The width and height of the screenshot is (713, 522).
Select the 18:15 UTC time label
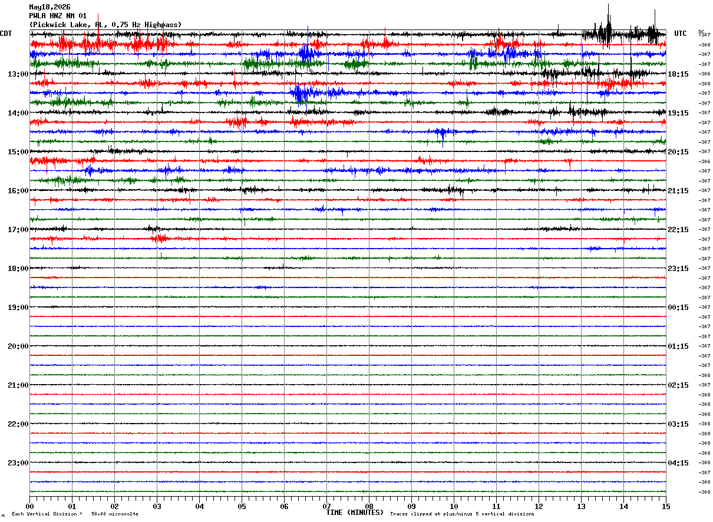pos(678,74)
